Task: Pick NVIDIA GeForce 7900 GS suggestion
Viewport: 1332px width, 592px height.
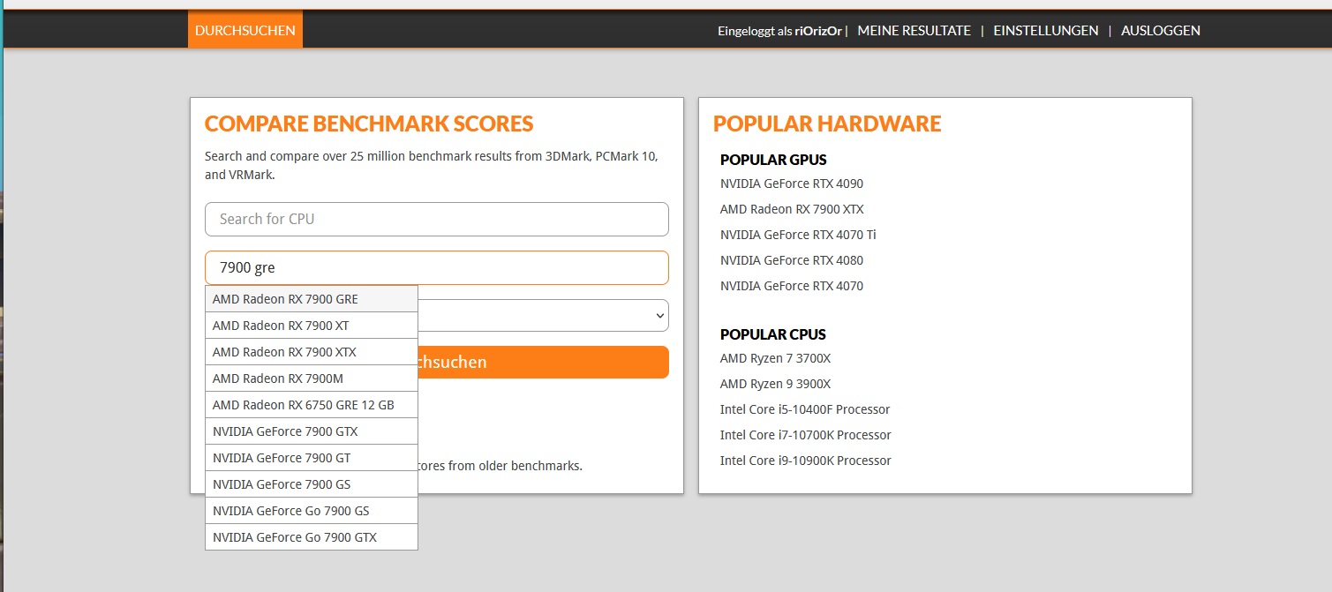Action: (x=312, y=484)
